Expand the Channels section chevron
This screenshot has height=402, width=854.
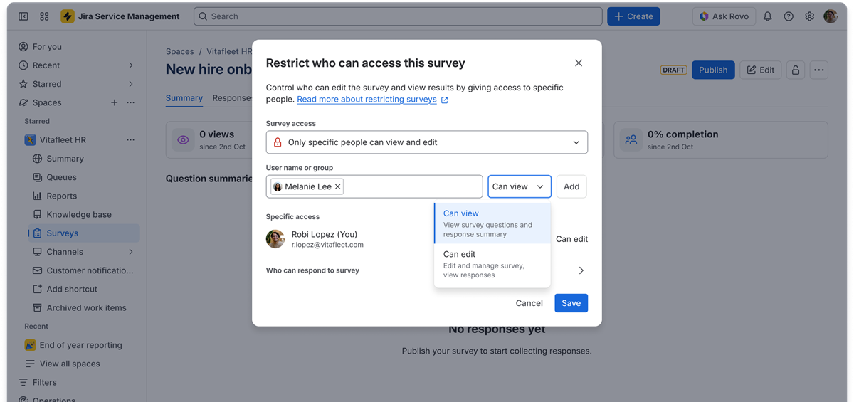(131, 252)
